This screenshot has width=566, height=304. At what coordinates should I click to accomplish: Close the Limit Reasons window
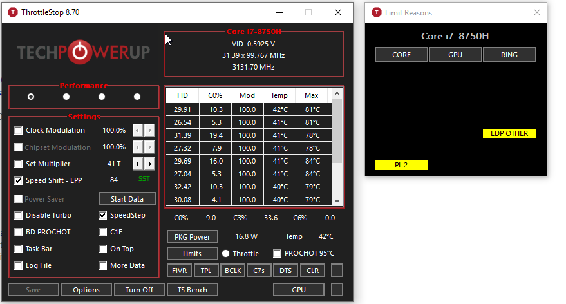[x=537, y=13]
